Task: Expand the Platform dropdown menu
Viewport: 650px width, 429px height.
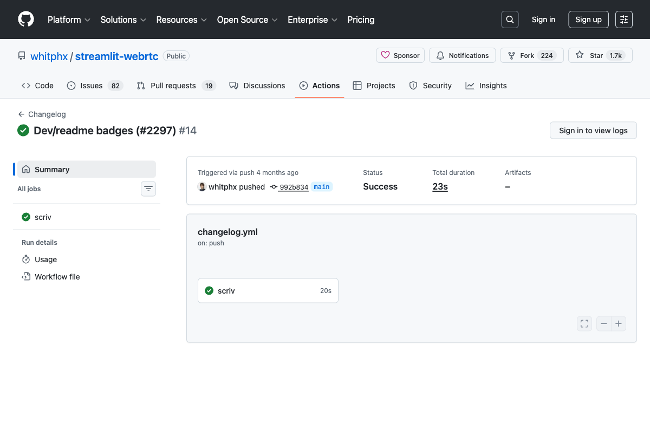Action: point(69,19)
